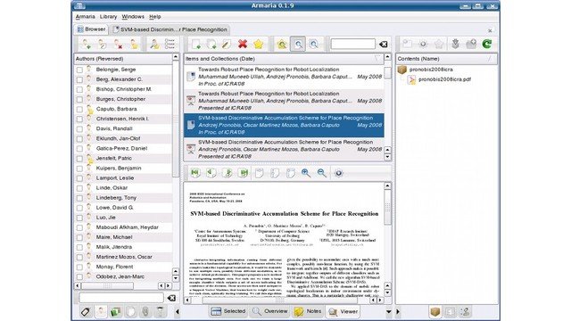Click the download arrow icon in contents toolbar
This screenshot has width=571, height=321.
click(x=455, y=44)
